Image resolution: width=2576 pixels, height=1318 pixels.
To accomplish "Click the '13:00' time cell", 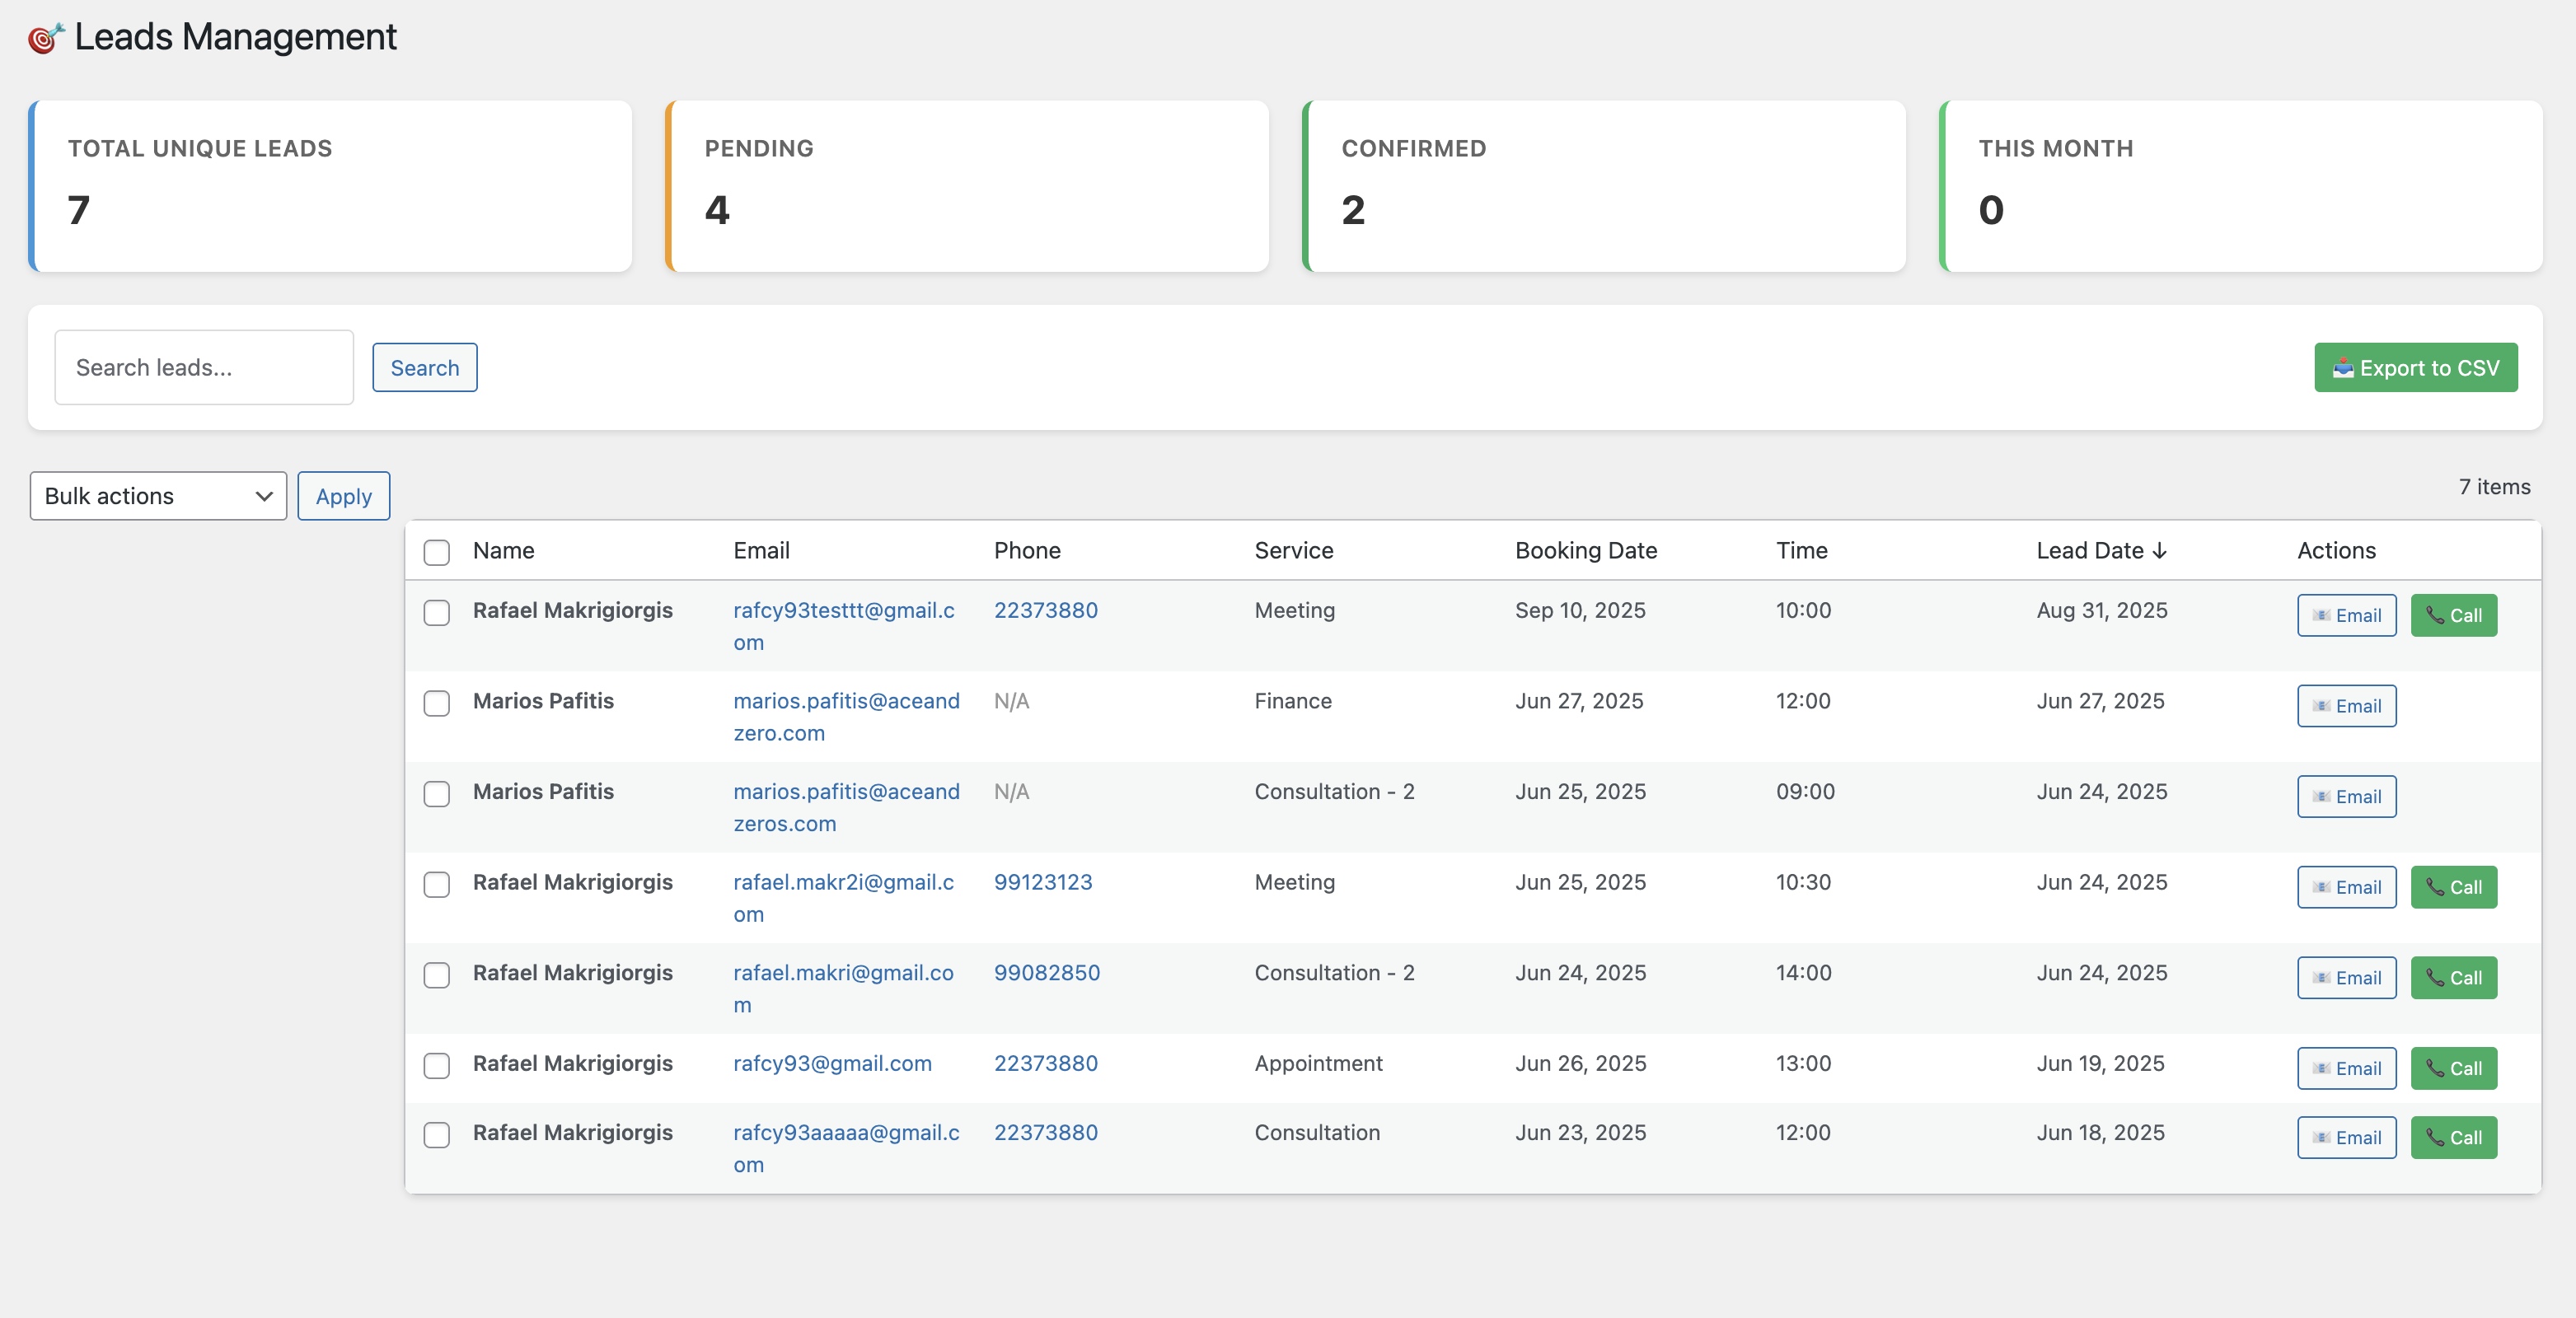I will 1803,1064.
